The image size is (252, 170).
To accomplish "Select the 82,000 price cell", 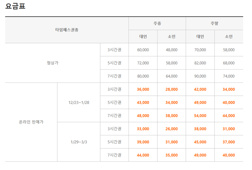I will click(200, 63).
